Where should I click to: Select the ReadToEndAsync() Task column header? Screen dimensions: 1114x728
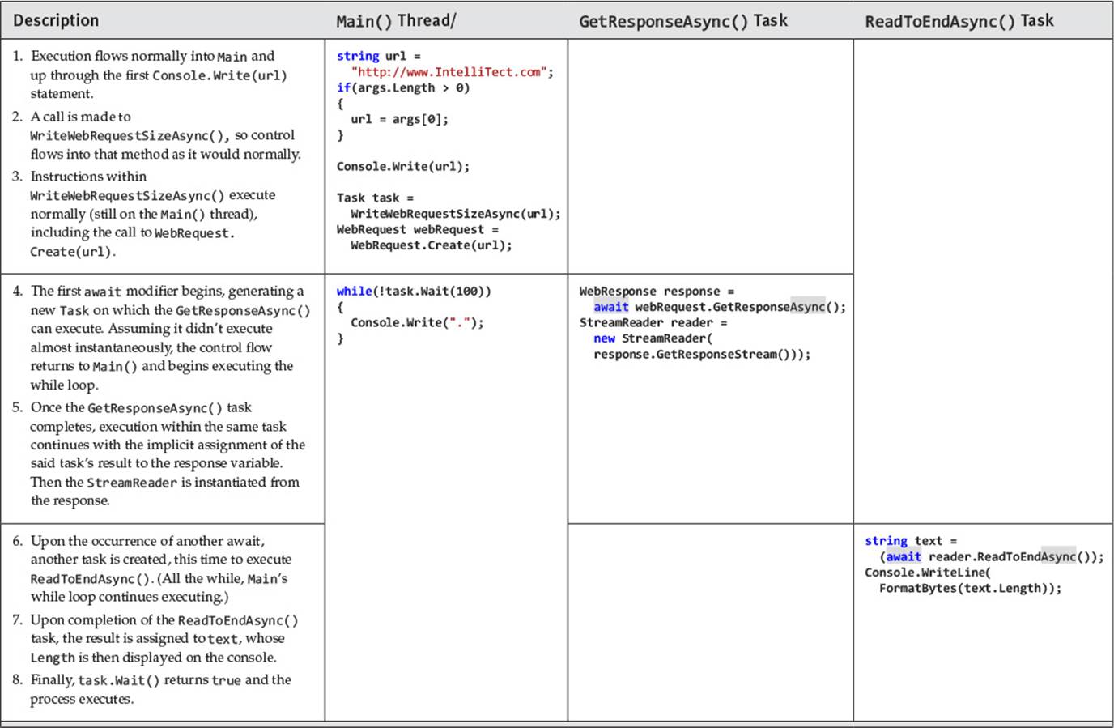click(x=959, y=21)
